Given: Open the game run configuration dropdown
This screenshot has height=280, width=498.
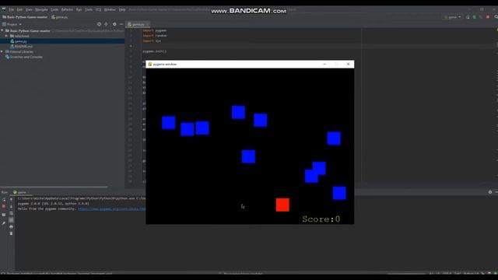Looking at the screenshot, I should click(x=453, y=17).
